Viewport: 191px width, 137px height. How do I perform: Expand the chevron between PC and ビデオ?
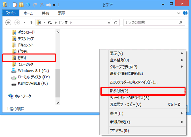point(56,22)
